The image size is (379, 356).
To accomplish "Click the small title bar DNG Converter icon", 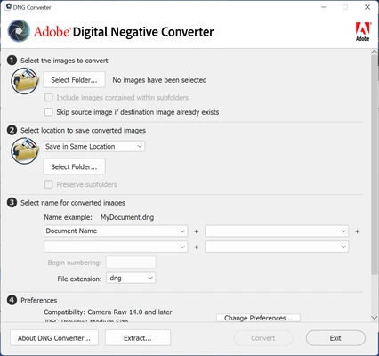I will click(x=8, y=7).
